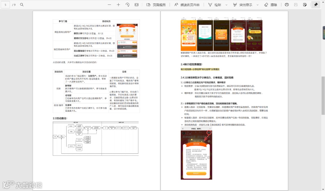The image size is (325, 191).
Task: Select the 突出显示 highlight tool
Action: (243, 5)
